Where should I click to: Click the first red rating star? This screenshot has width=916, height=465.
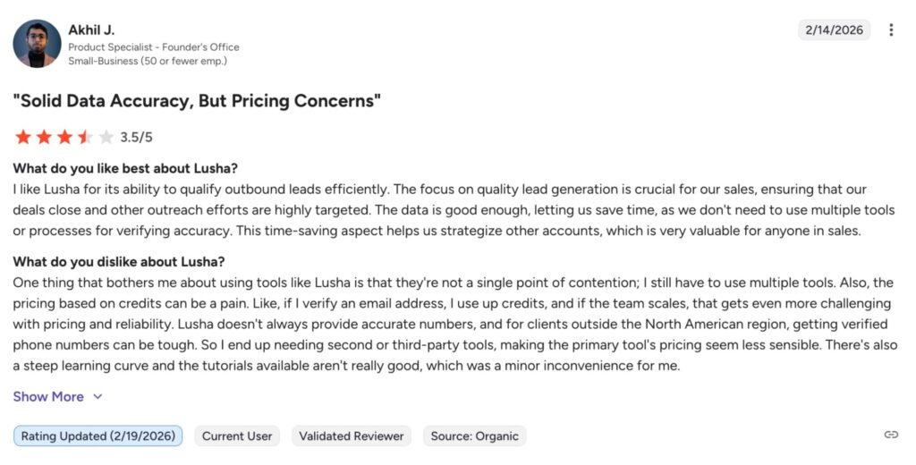22,137
